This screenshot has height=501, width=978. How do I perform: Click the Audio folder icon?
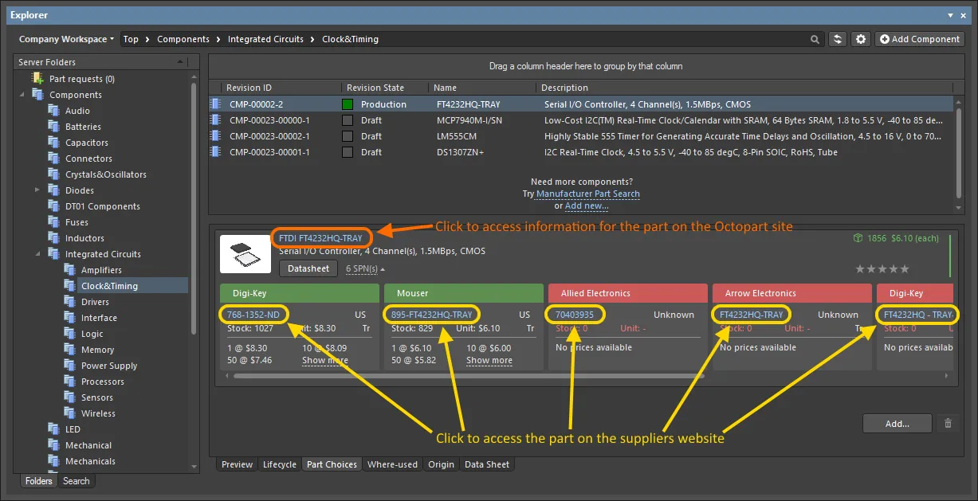[x=53, y=111]
